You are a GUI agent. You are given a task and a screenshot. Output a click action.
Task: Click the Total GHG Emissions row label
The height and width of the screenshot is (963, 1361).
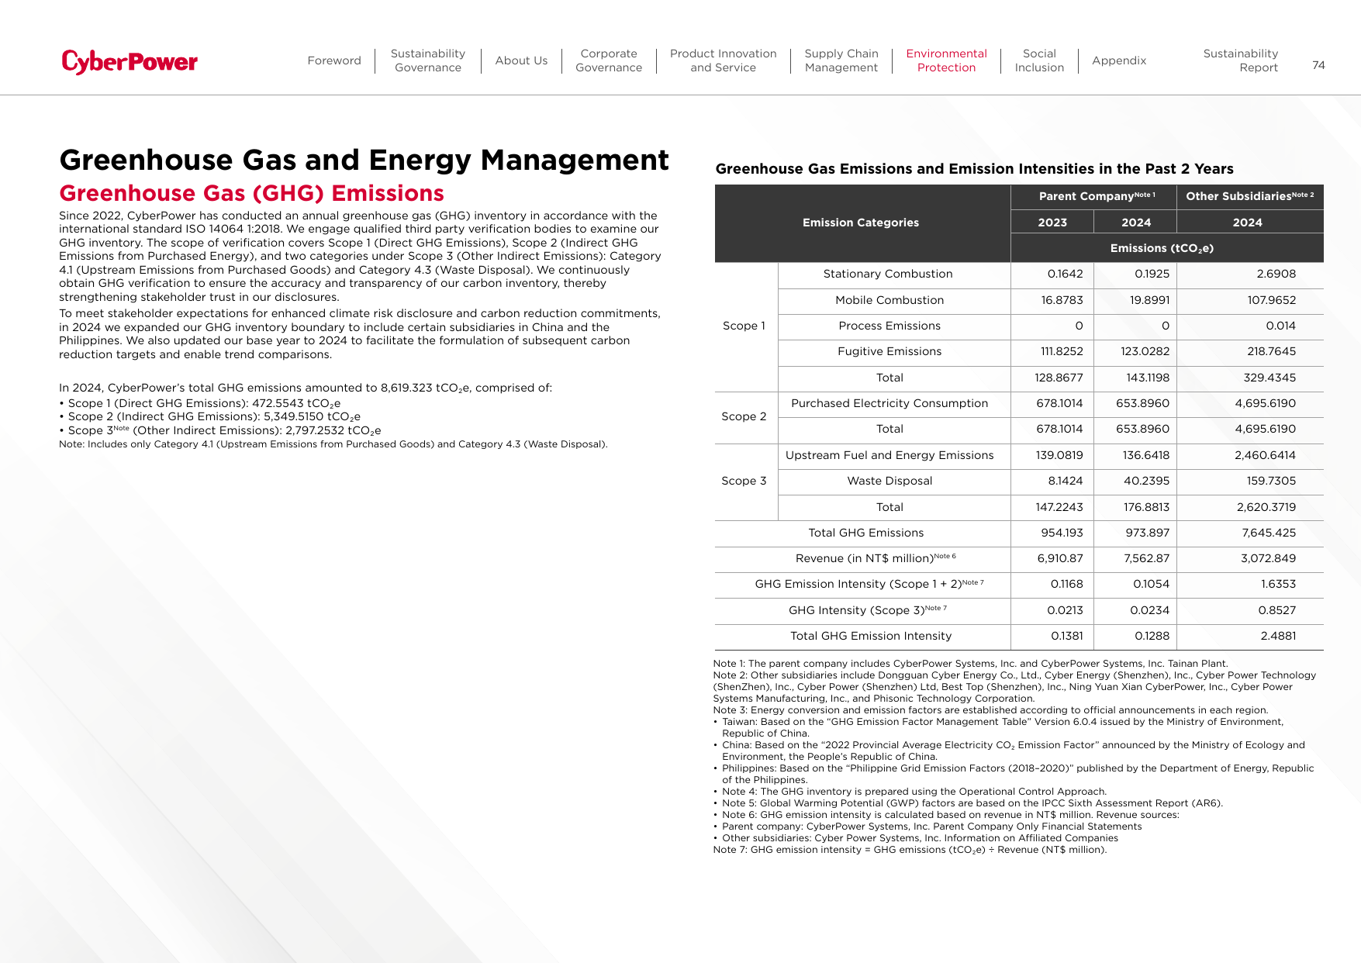pyautogui.click(x=865, y=533)
